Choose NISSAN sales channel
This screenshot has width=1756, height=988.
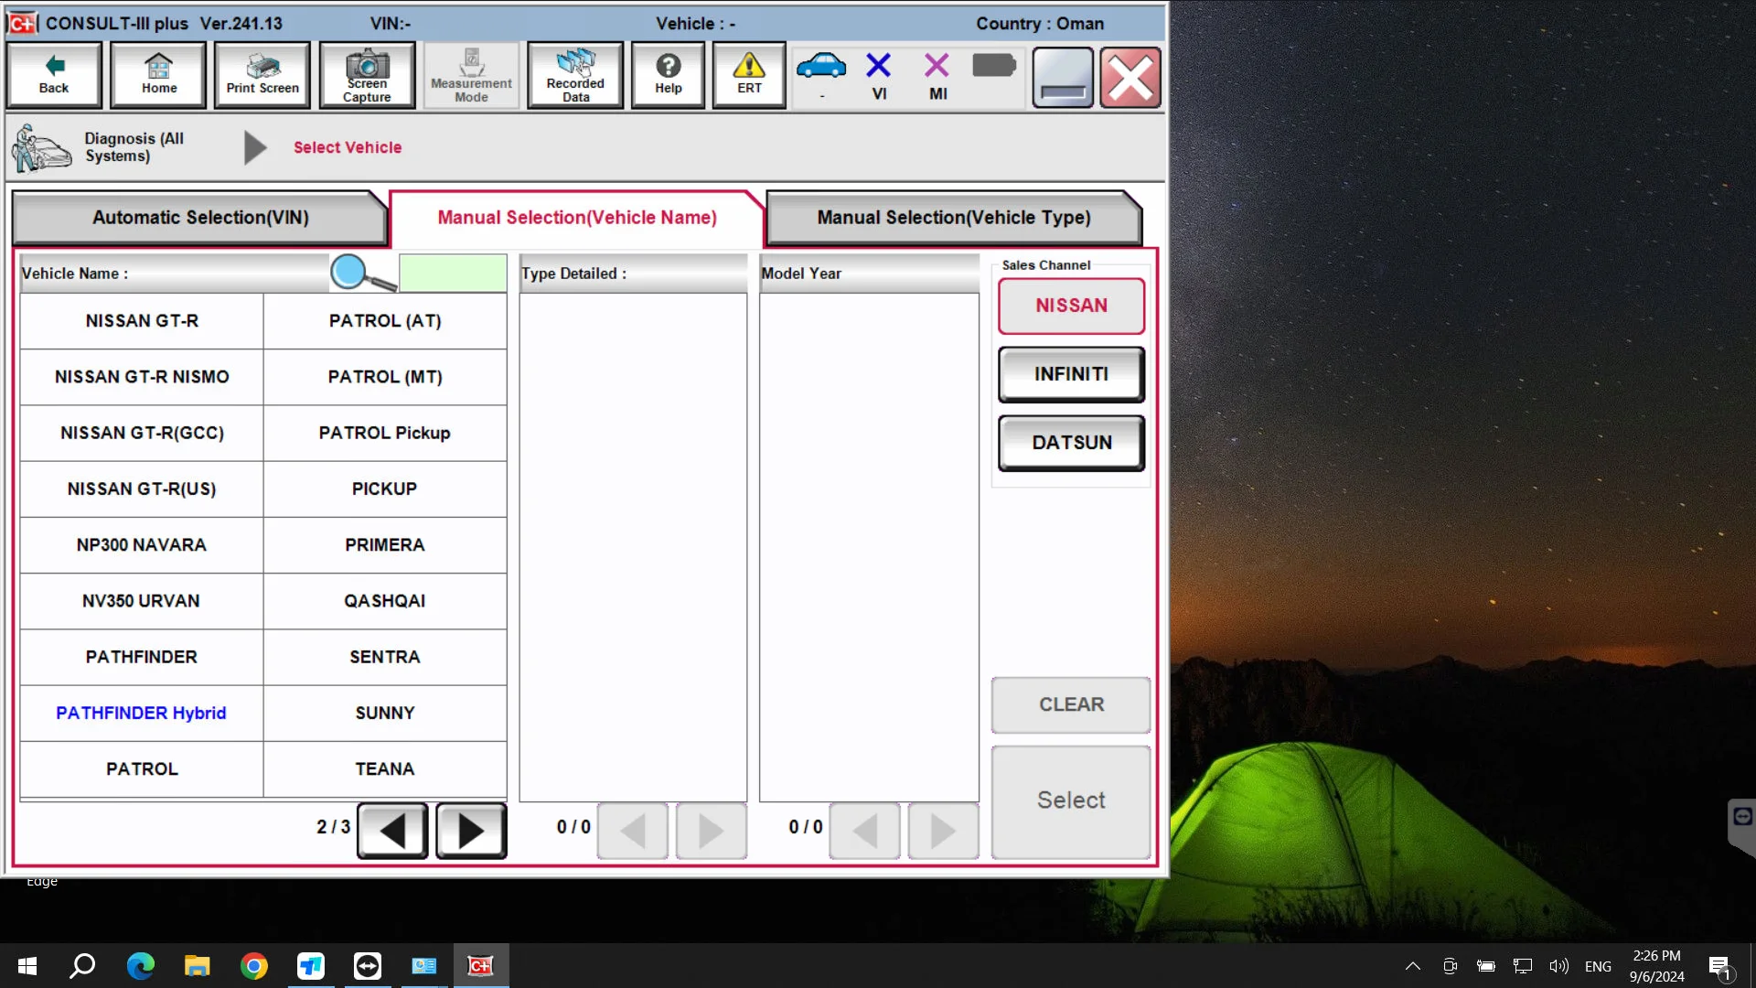click(x=1071, y=306)
